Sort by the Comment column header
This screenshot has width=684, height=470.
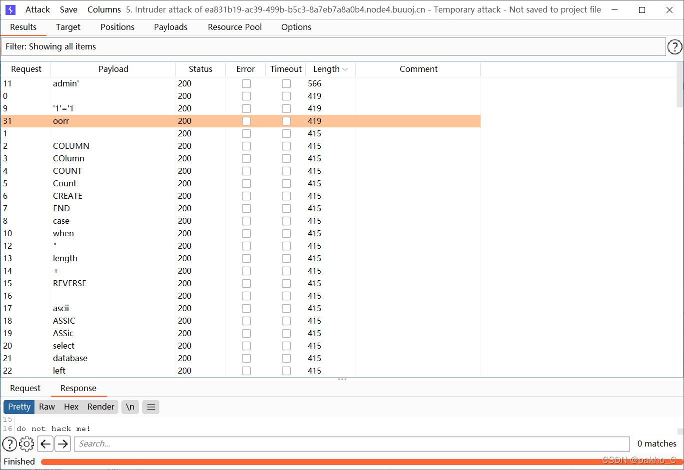point(418,69)
